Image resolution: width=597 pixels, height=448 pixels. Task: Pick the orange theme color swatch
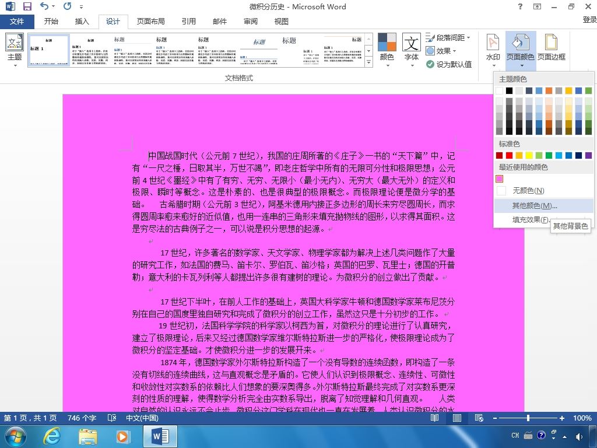[549, 90]
